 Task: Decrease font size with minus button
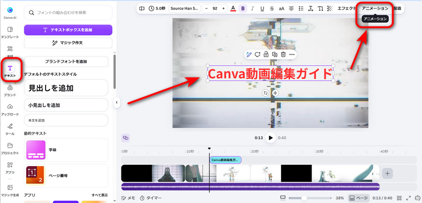pyautogui.click(x=206, y=9)
